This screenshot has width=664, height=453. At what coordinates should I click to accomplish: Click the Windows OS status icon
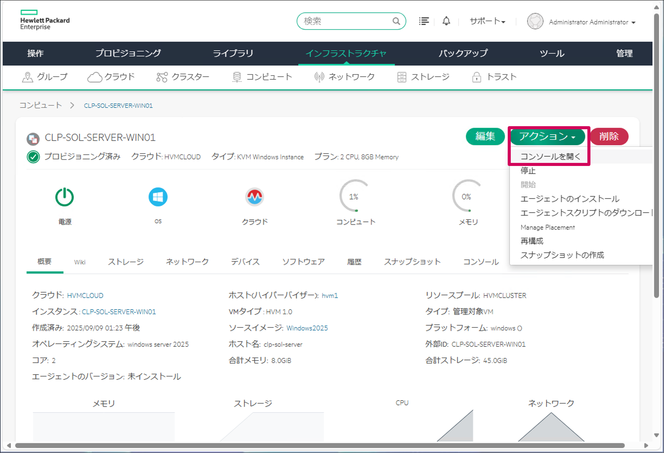point(158,197)
